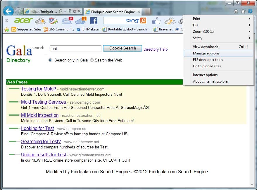This screenshot has height=190, width=257.
Task: Click the Home icon
Action: click(236, 11)
